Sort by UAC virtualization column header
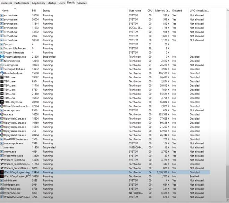 coord(199,11)
